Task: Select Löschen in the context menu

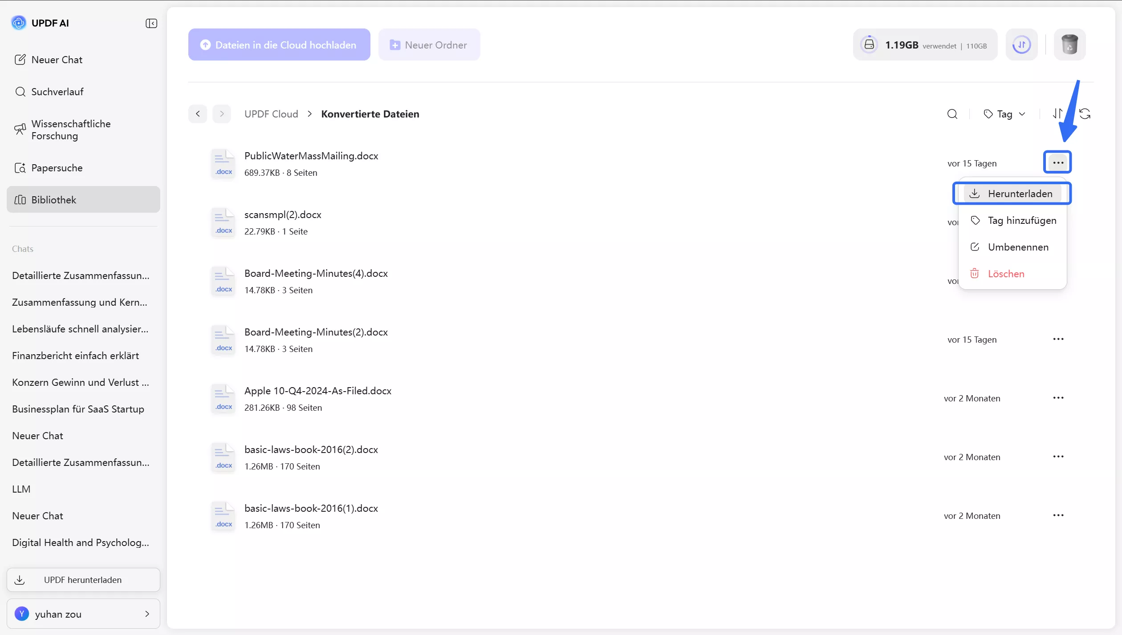Action: (1006, 274)
